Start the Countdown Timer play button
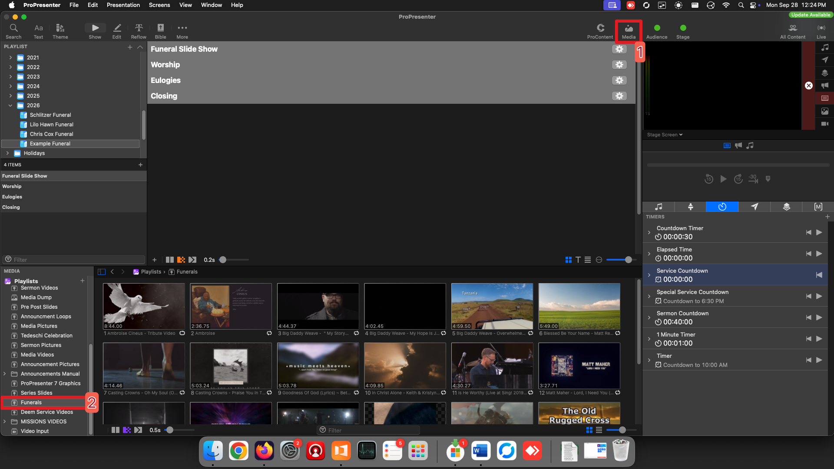834x469 pixels. 819,232
